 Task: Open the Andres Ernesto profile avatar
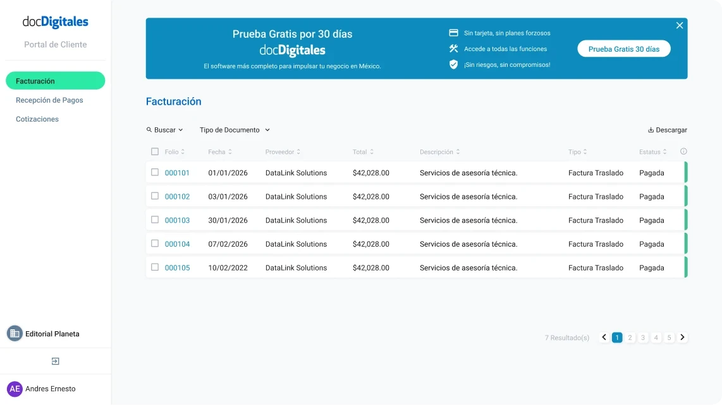pos(15,389)
